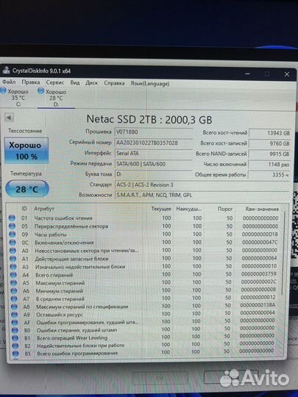Click the status orb for attribute AF
298x397 pixels.
pos(15,323)
